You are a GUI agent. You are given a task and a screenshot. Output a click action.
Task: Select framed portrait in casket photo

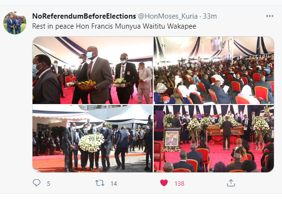coord(172,138)
